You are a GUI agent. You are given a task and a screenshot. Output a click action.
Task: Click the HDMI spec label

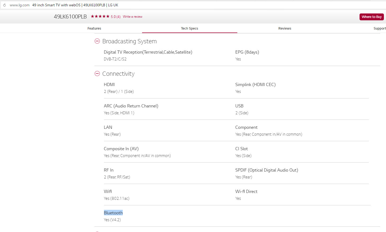coord(109,84)
